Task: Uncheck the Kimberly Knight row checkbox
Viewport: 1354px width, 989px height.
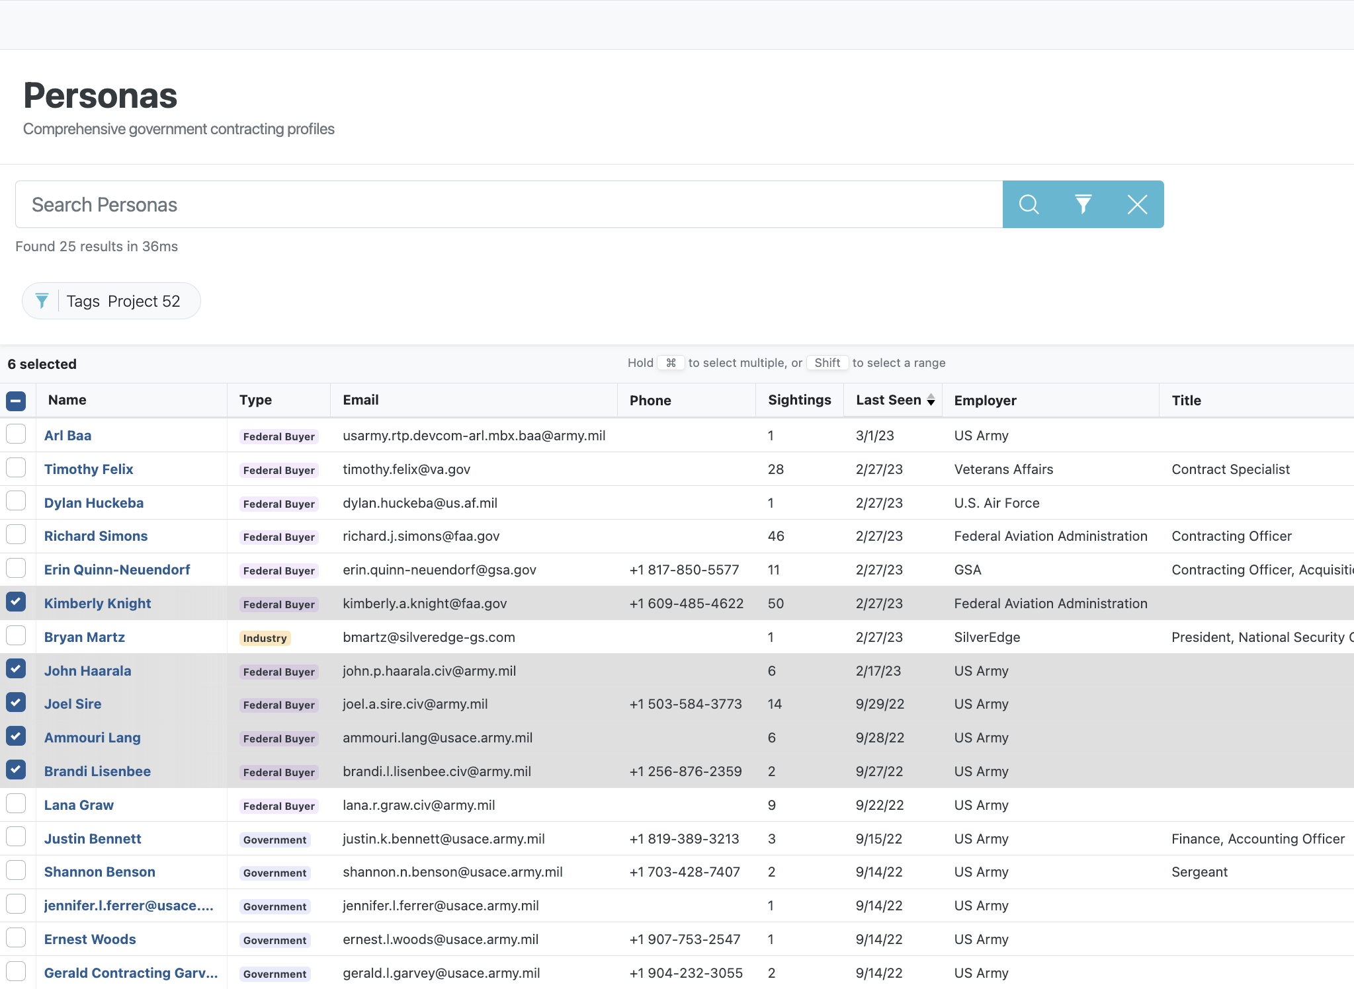Action: (16, 602)
